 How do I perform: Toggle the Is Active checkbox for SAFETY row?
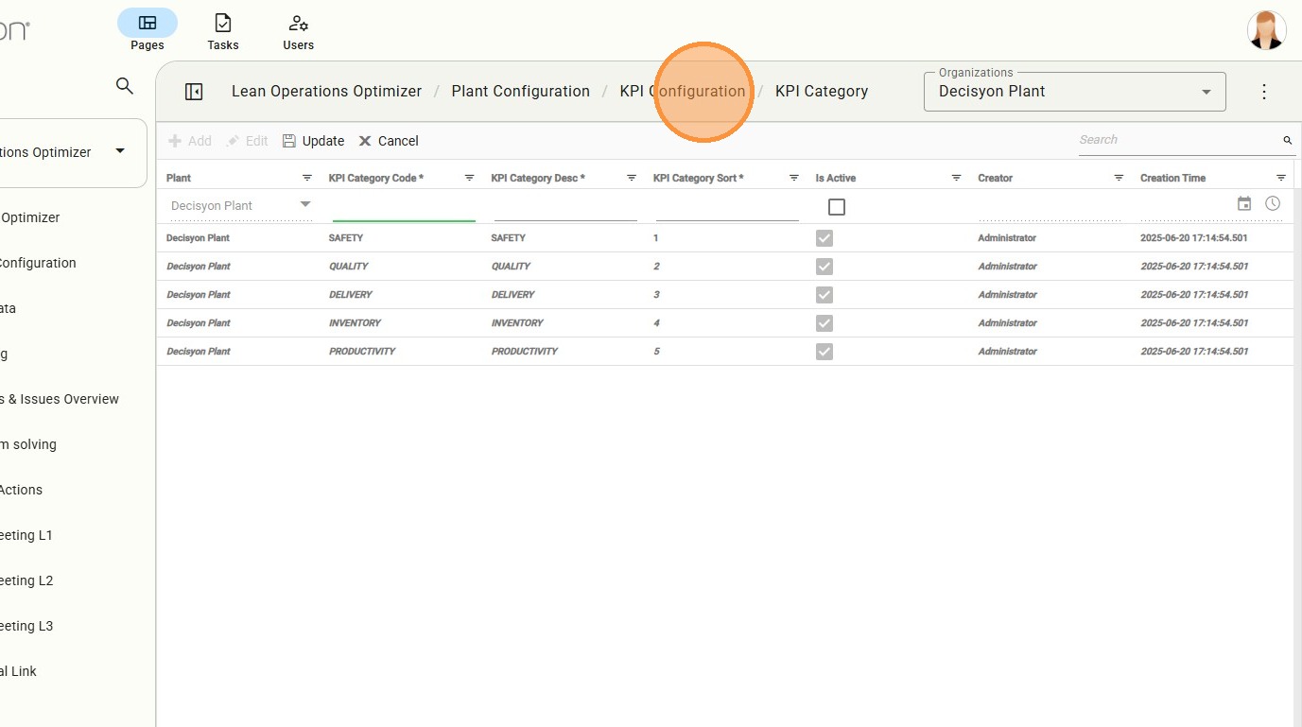825,238
